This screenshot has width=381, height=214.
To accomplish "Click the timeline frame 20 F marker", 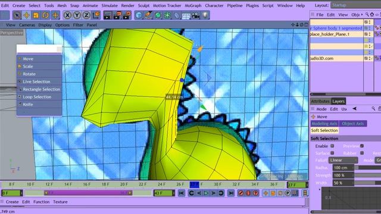I will pos(124,184).
